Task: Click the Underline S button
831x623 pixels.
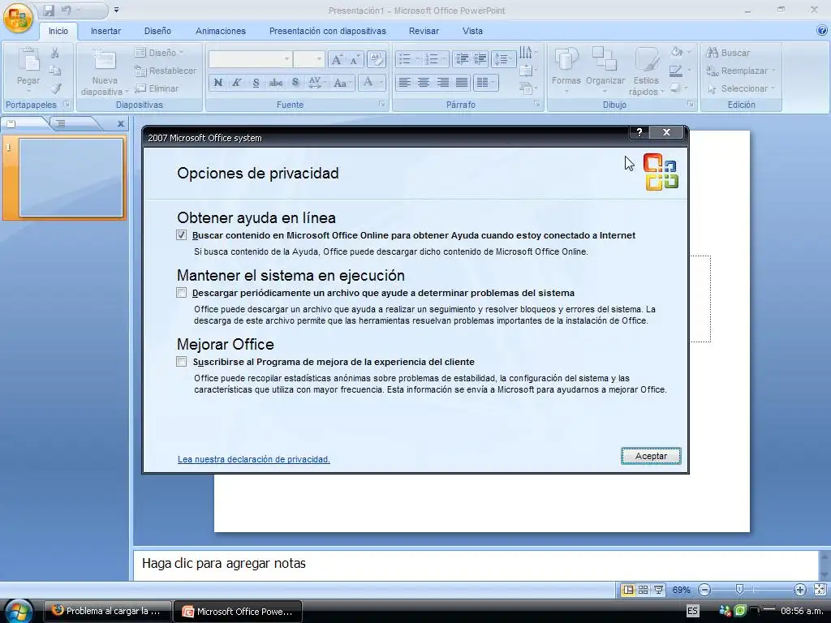Action: [256, 83]
